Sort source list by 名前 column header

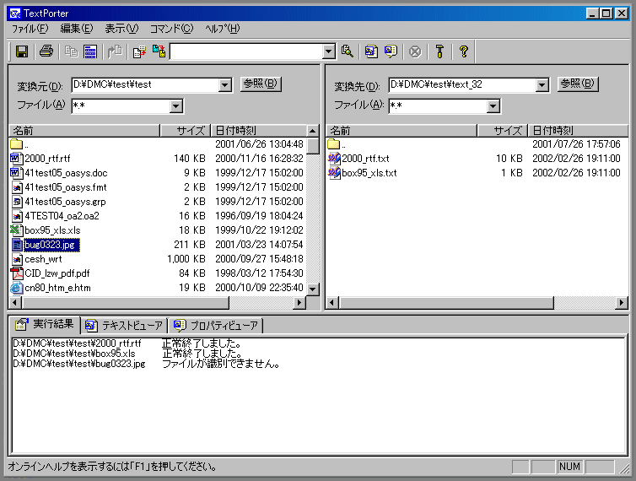84,131
